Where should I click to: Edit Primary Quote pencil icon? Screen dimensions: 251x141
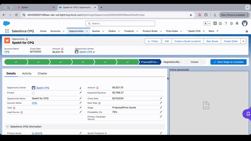[x=81, y=133]
